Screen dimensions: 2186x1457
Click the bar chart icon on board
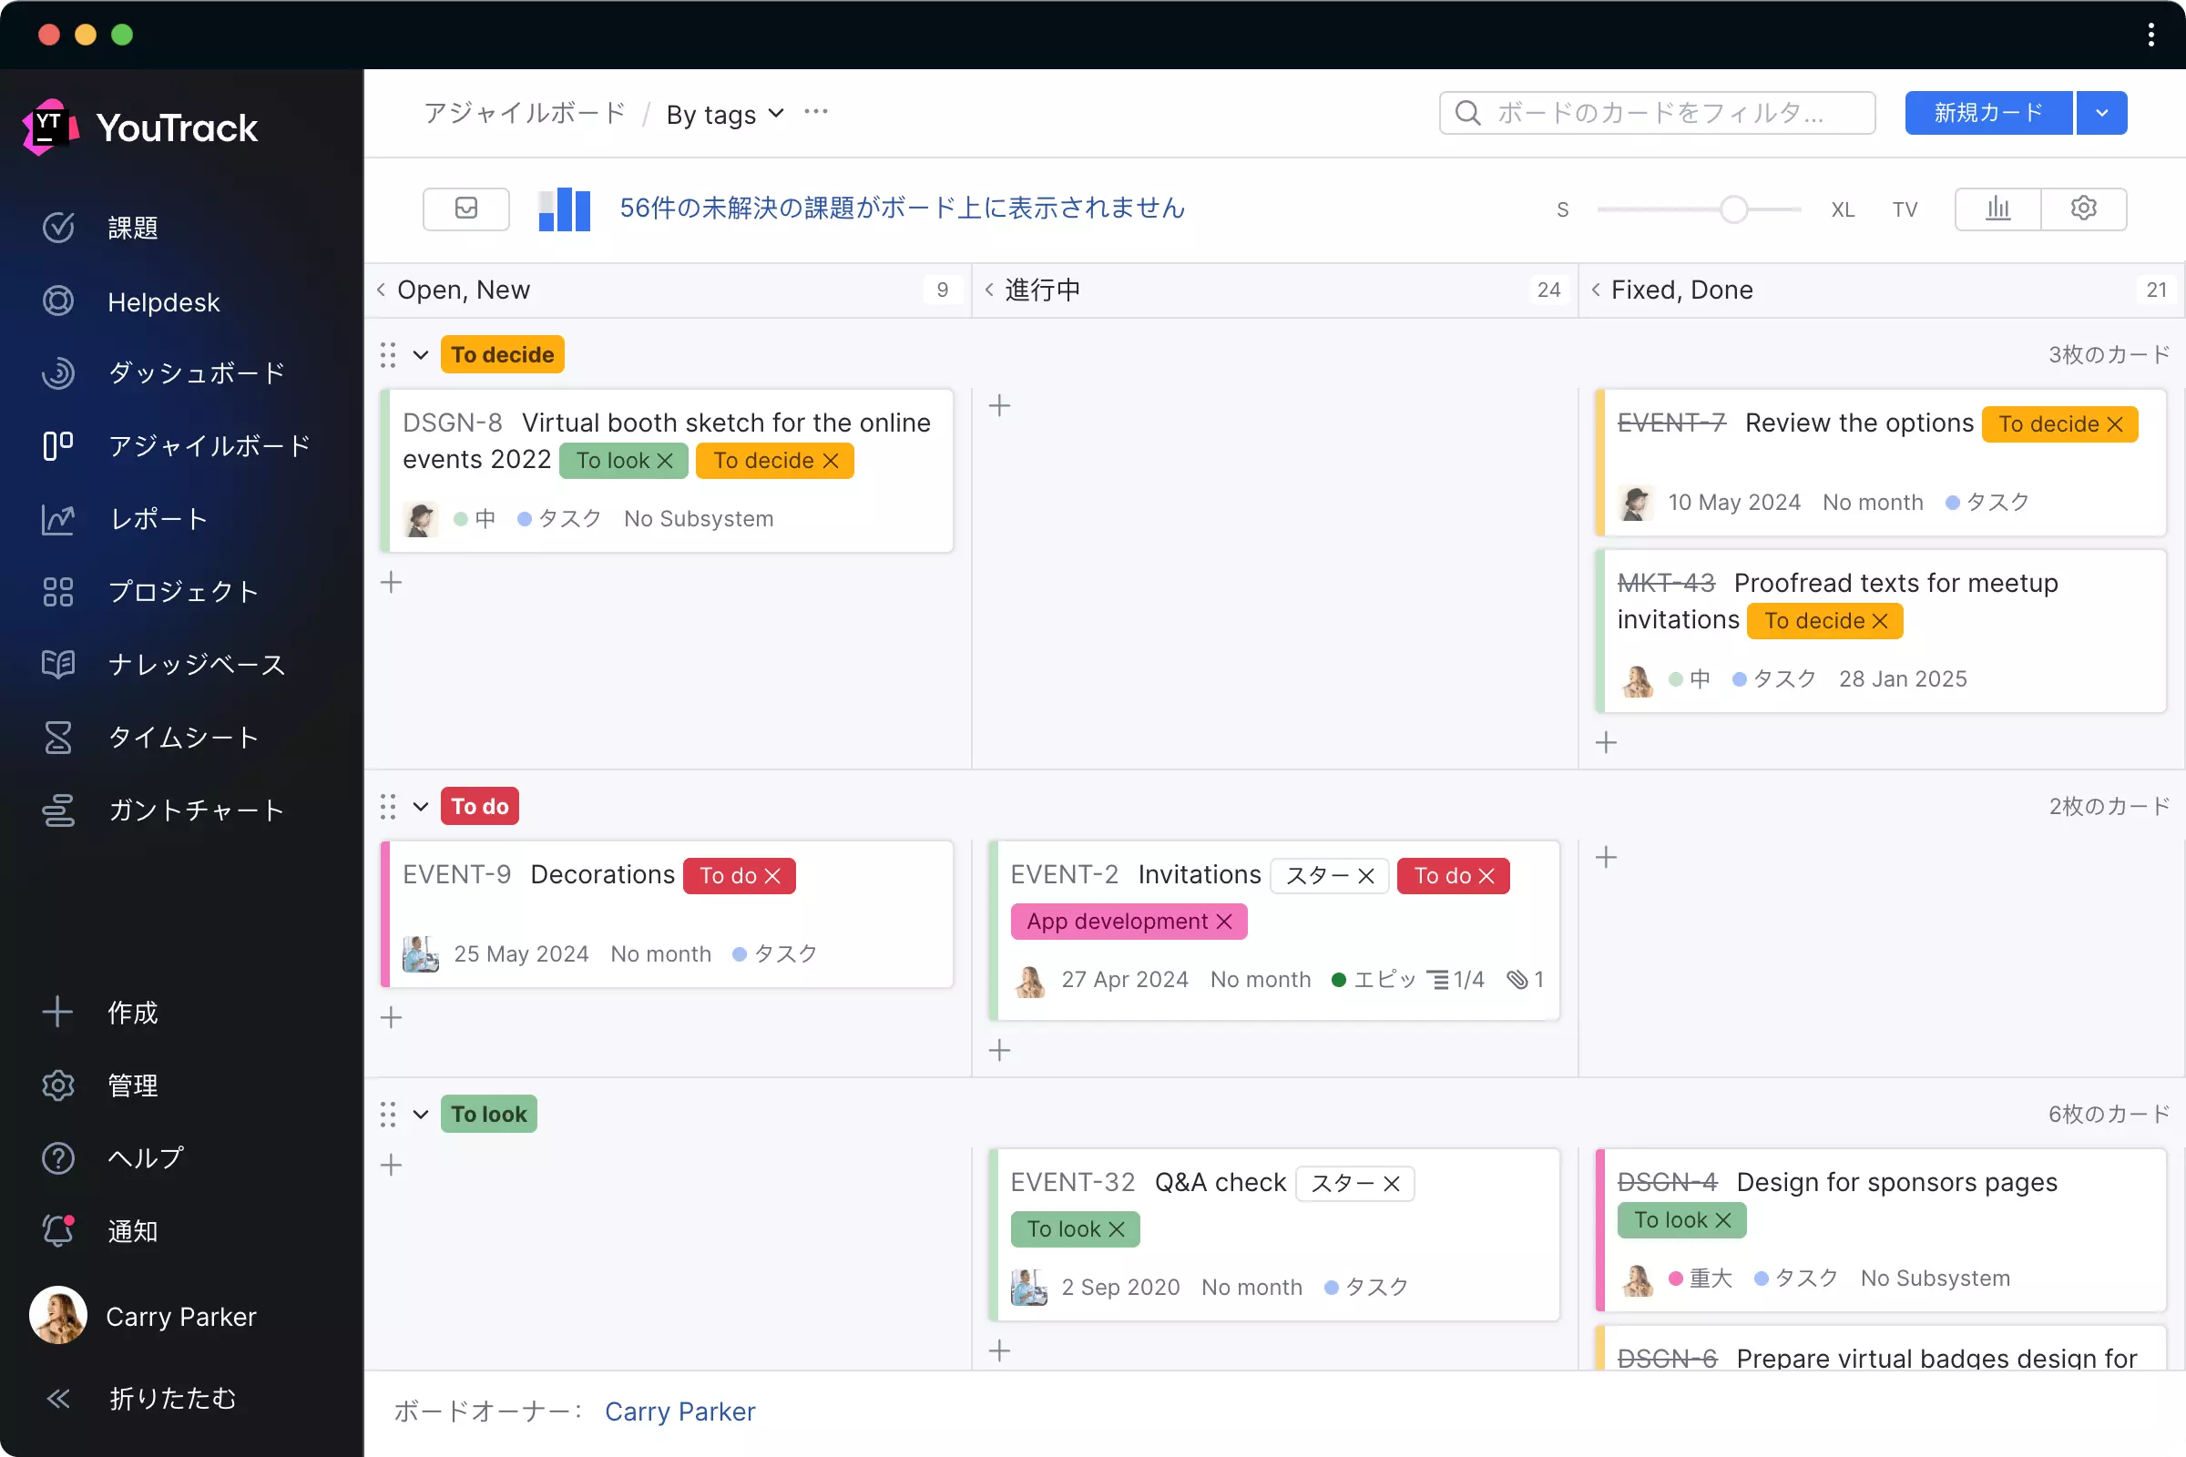[1999, 209]
